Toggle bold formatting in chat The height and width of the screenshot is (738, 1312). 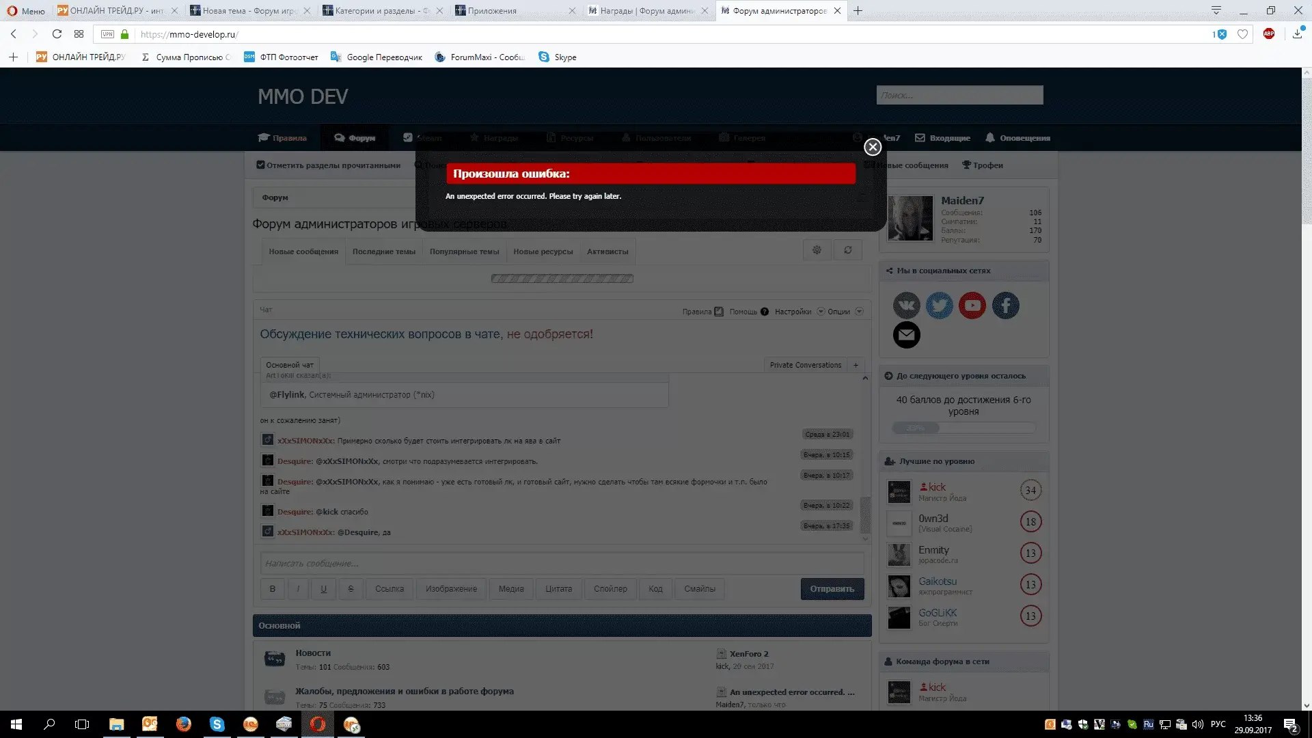(272, 588)
